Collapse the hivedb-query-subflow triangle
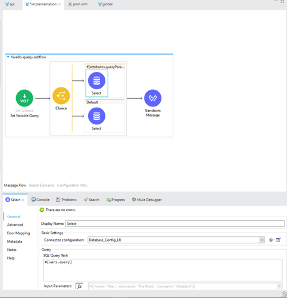The width and height of the screenshot is (287, 298). pos(8,57)
